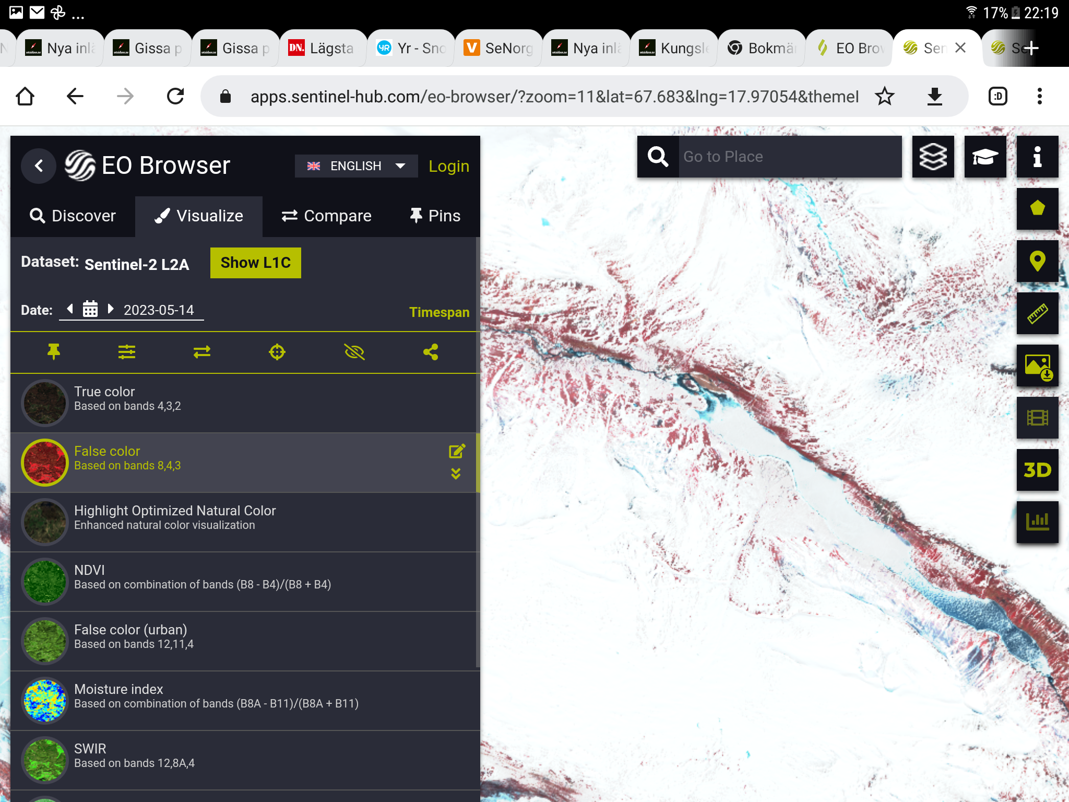Viewport: 1069px width, 802px height.
Task: Switch to the Visualize tab
Action: [x=199, y=216]
